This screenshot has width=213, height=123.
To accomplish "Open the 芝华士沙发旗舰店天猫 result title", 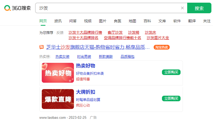I will click(98, 47).
